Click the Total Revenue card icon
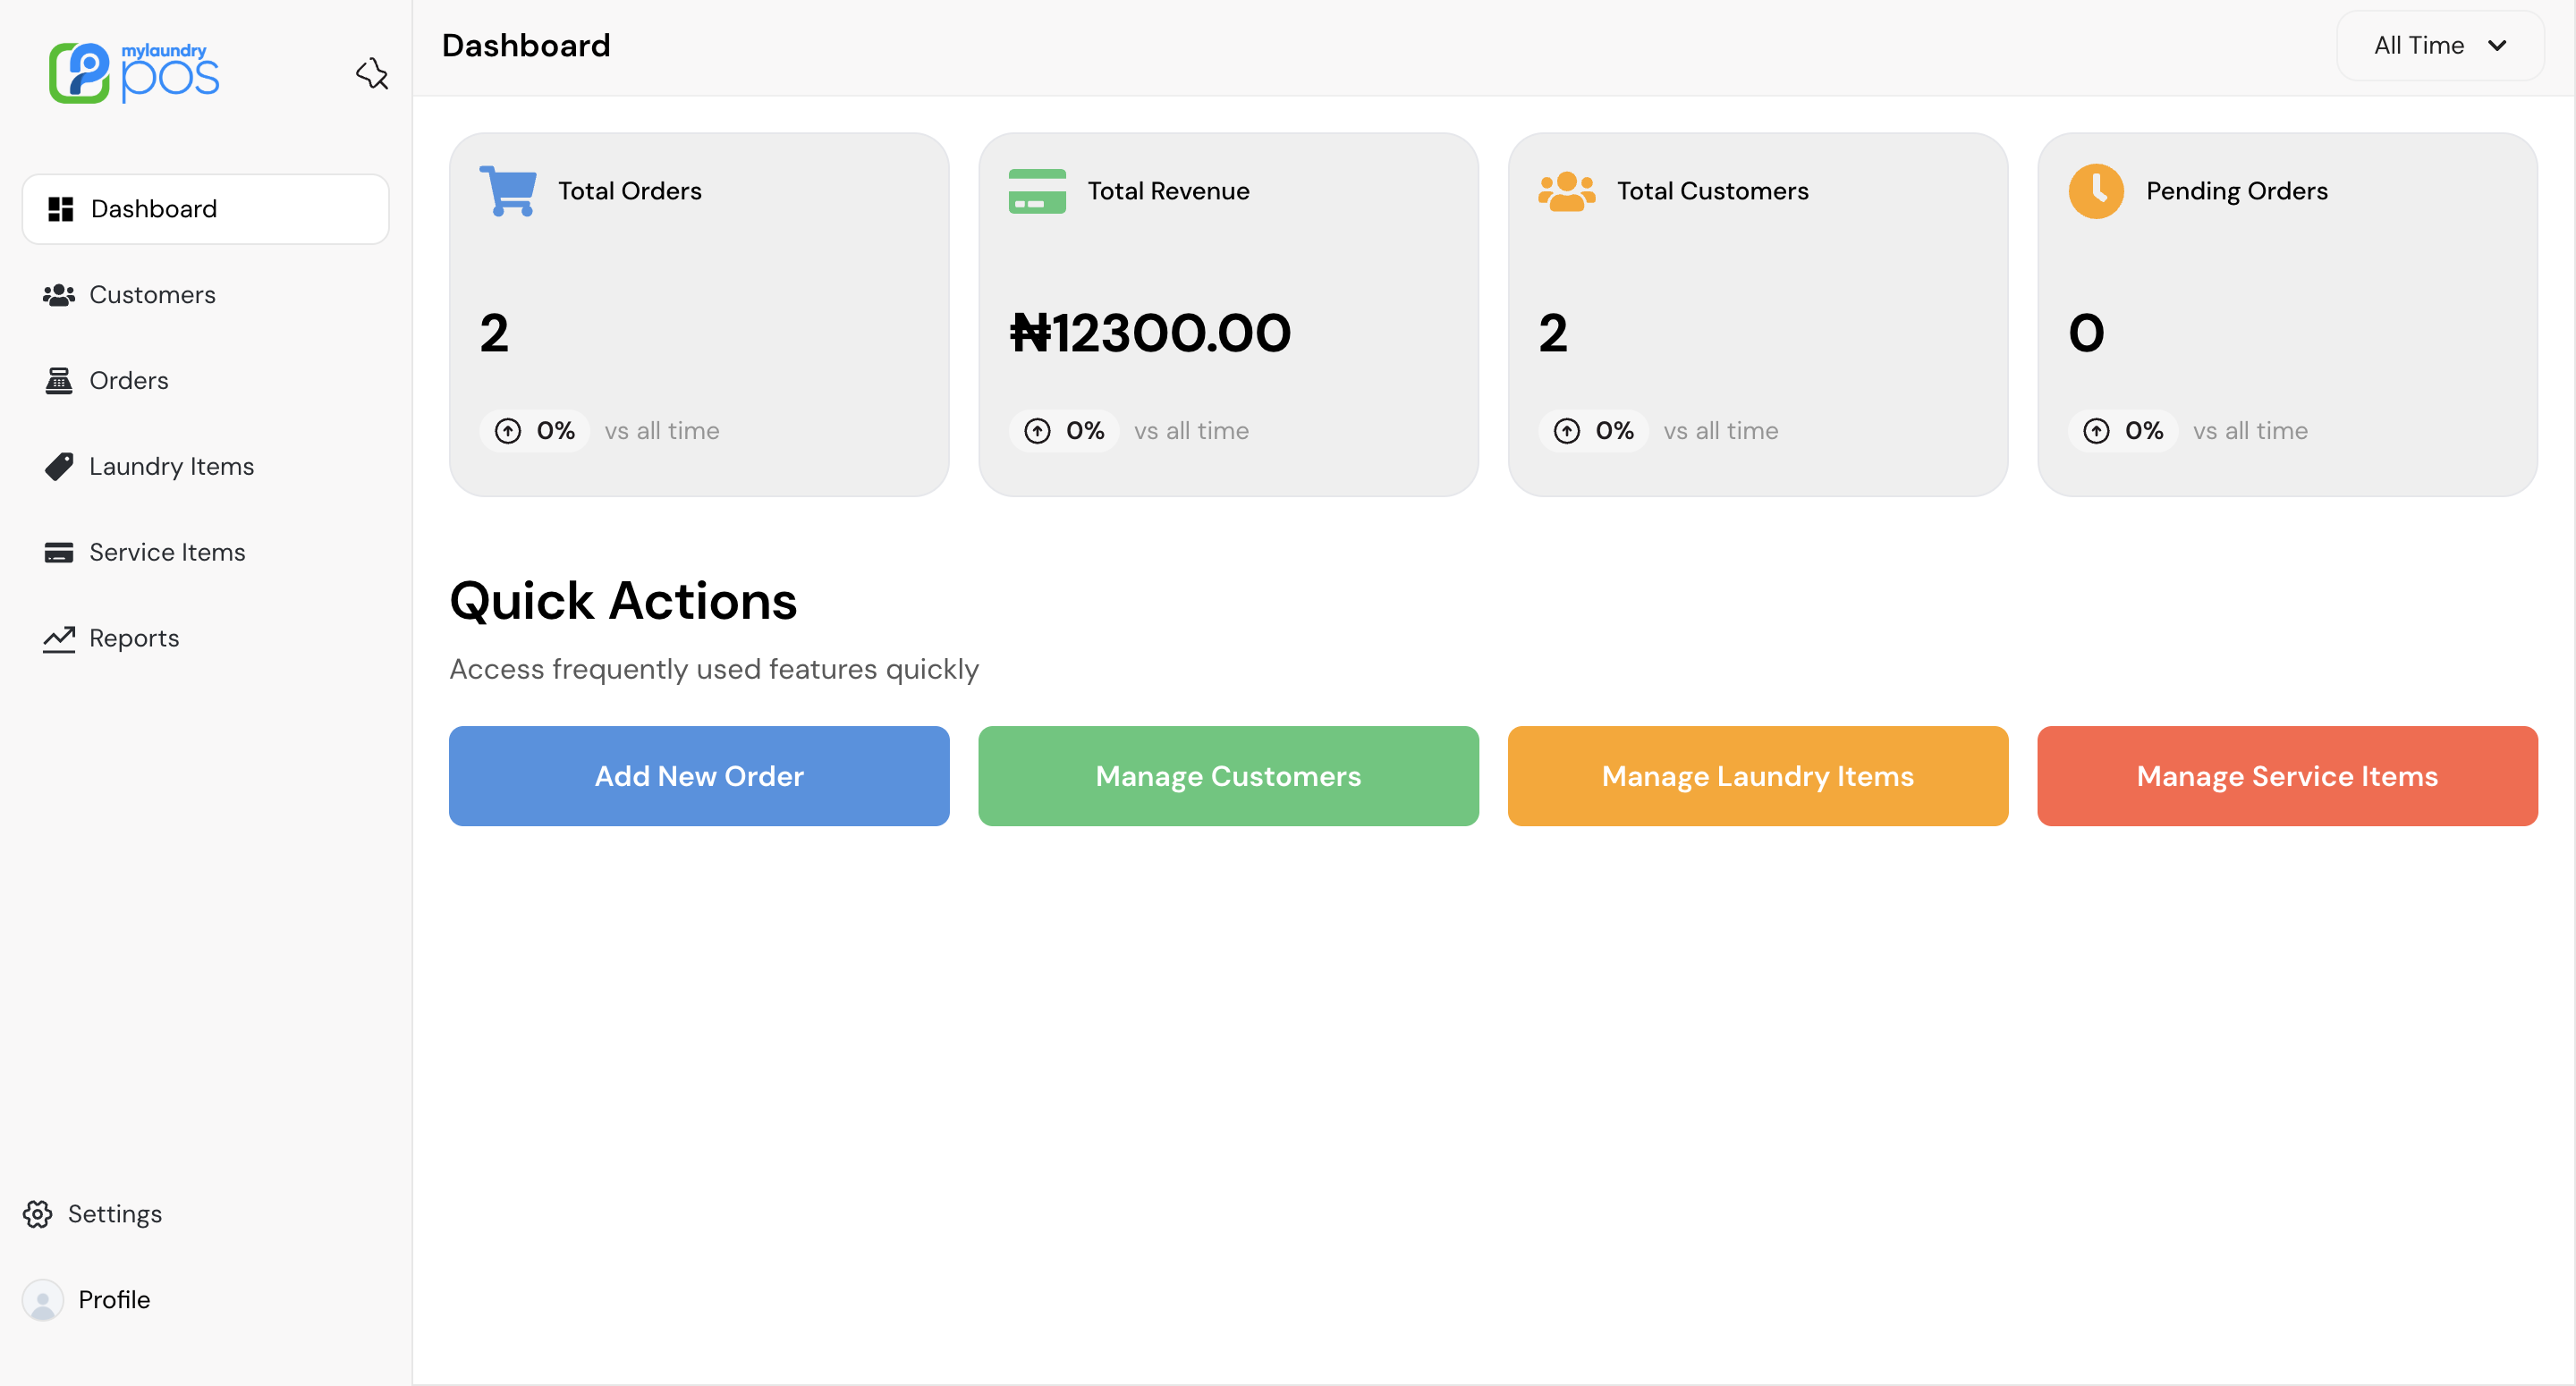The height and width of the screenshot is (1386, 2576). coord(1037,190)
